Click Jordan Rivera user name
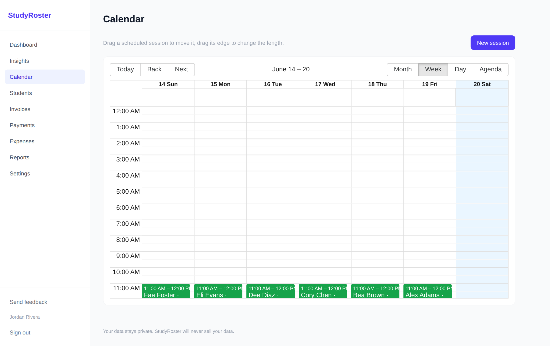 (x=25, y=317)
